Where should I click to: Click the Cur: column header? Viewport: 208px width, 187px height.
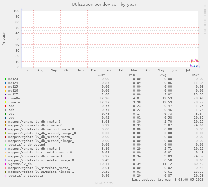pos(102,75)
